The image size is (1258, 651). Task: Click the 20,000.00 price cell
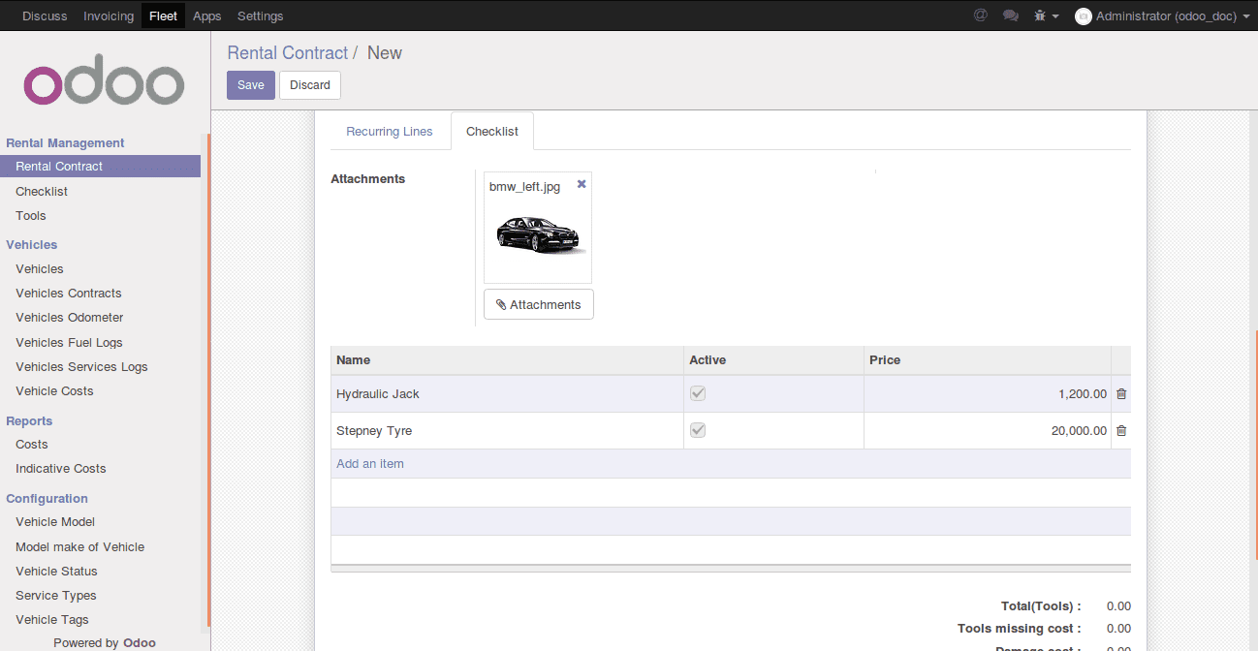[988, 431]
